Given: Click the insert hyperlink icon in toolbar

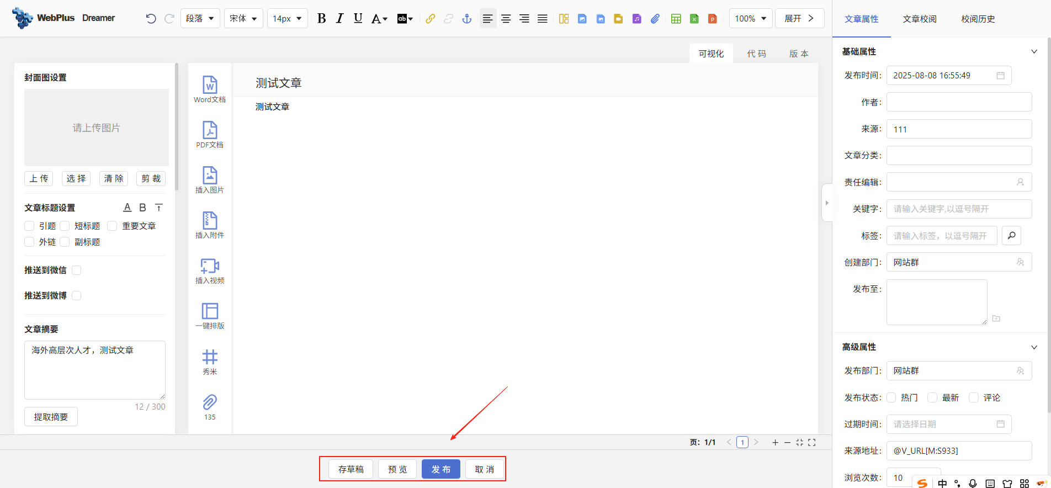Looking at the screenshot, I should click(x=430, y=19).
